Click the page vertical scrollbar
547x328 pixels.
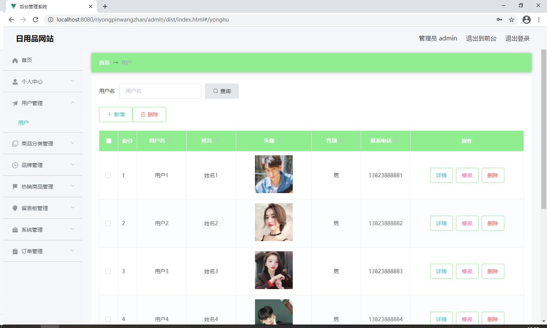pos(544,129)
